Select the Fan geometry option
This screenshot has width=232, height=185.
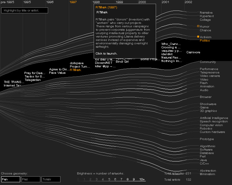[x=11, y=179]
